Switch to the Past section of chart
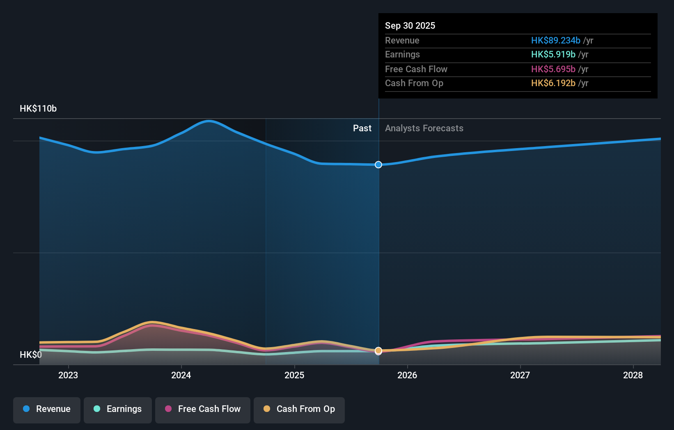674x430 pixels. [x=362, y=128]
